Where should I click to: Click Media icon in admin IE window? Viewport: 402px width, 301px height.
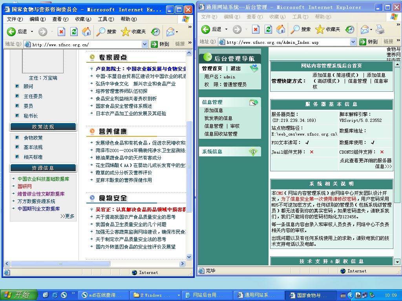(350, 29)
